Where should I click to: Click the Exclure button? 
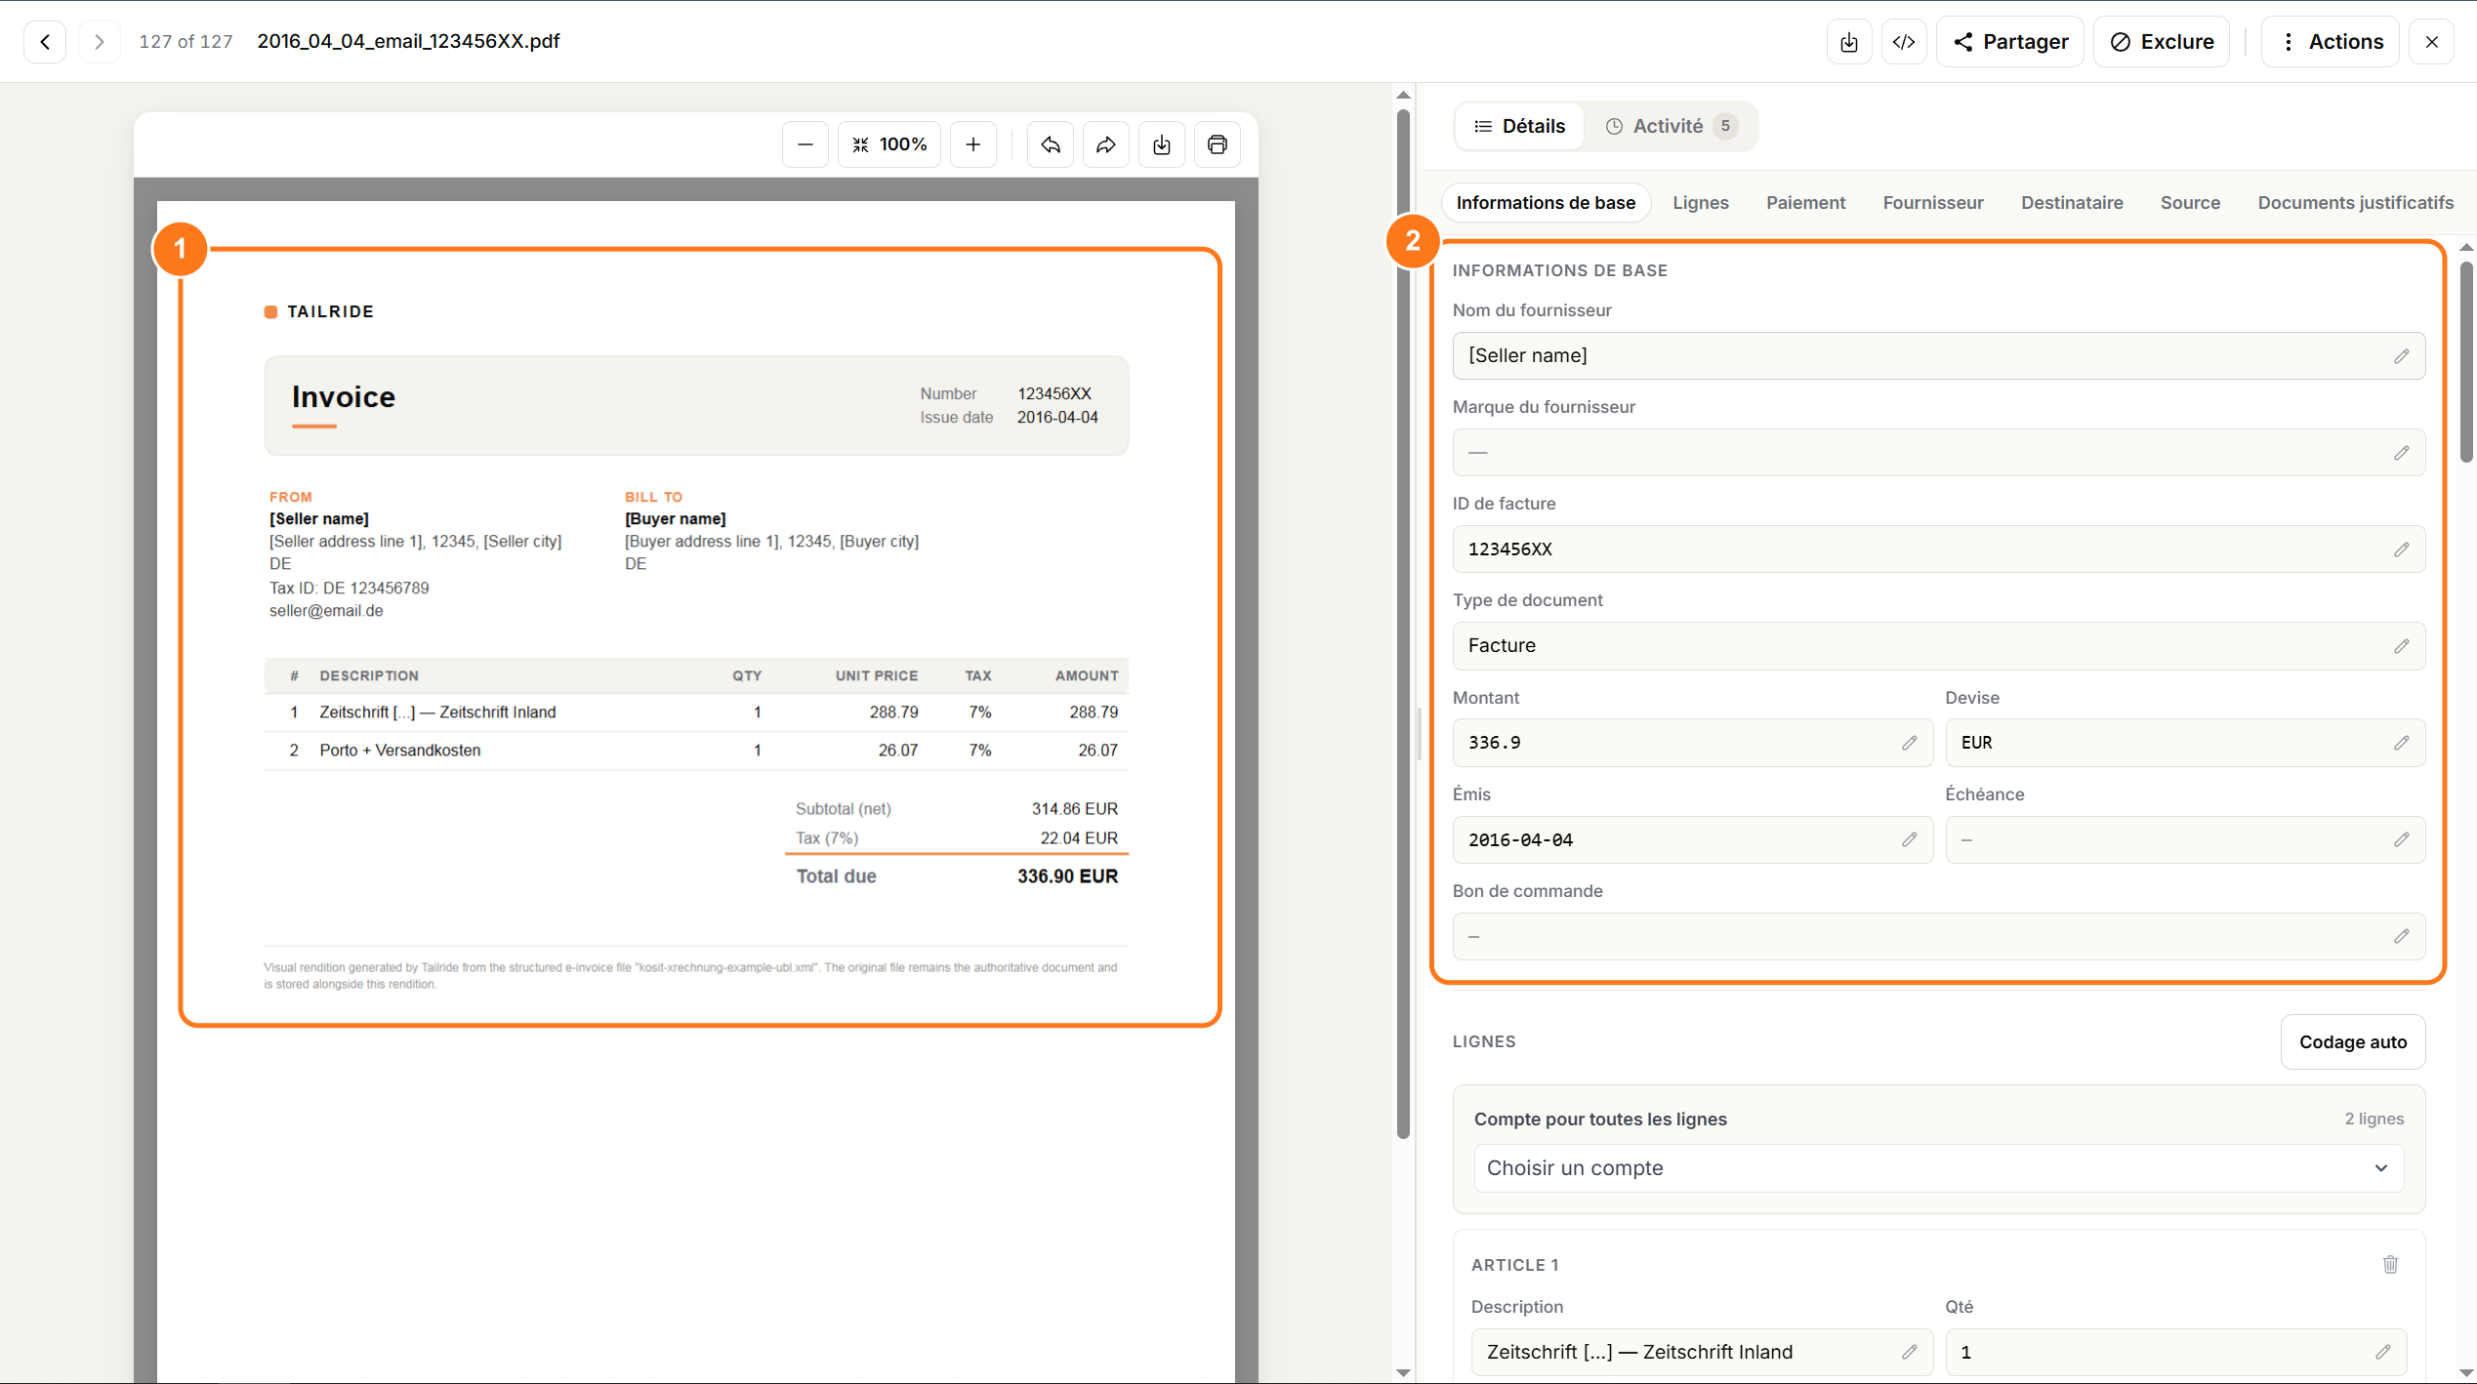pyautogui.click(x=2162, y=42)
